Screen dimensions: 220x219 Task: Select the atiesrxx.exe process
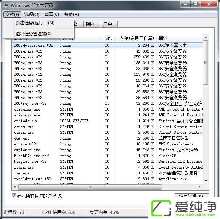coord(108,115)
